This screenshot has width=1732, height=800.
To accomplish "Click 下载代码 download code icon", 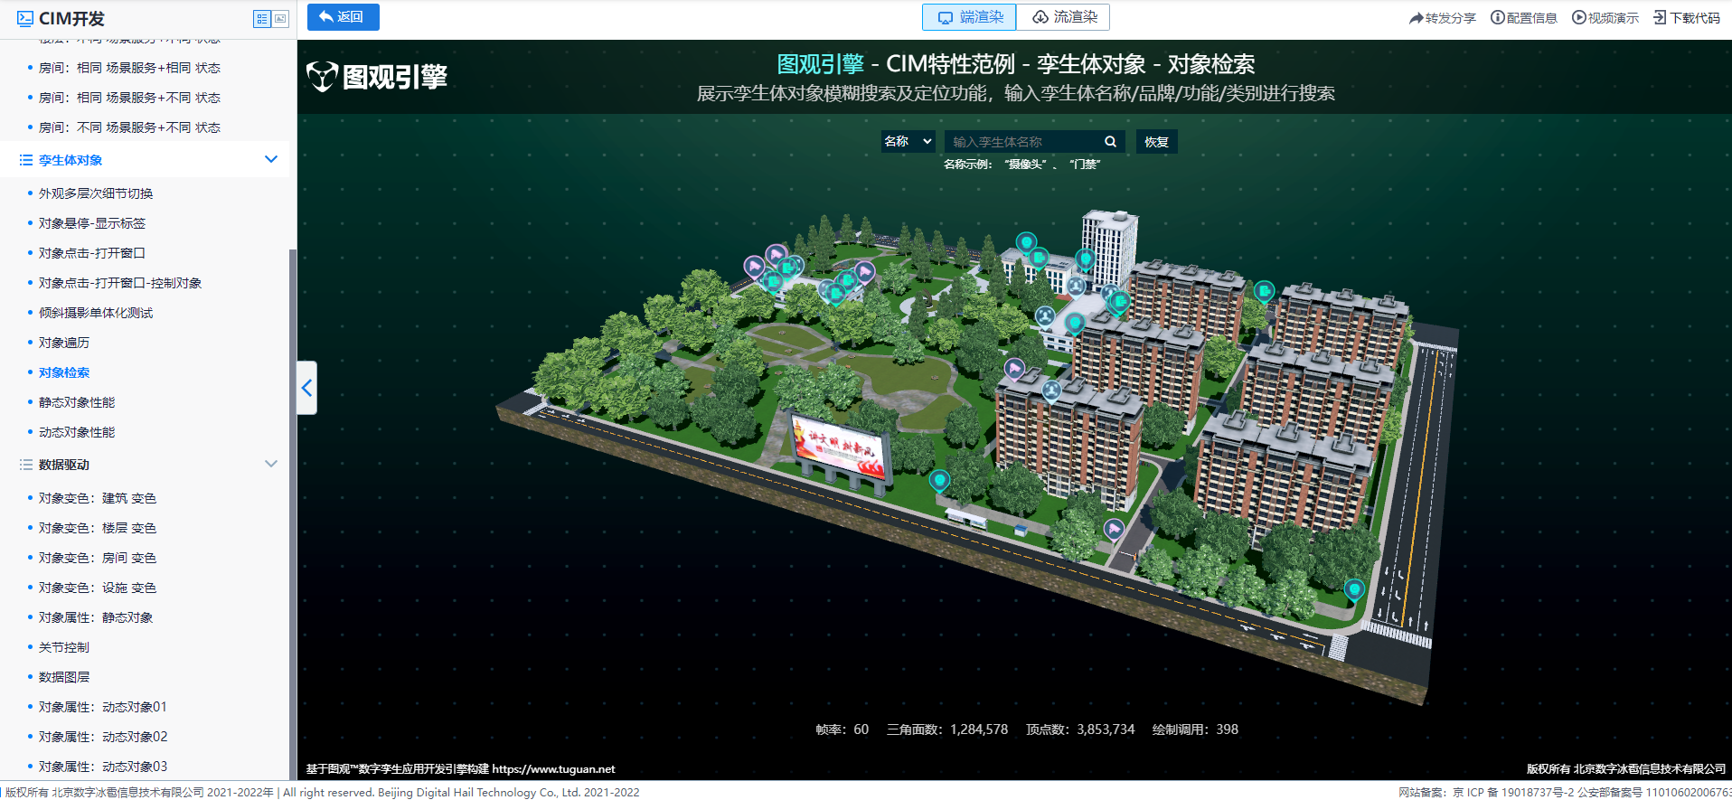I will [x=1660, y=18].
